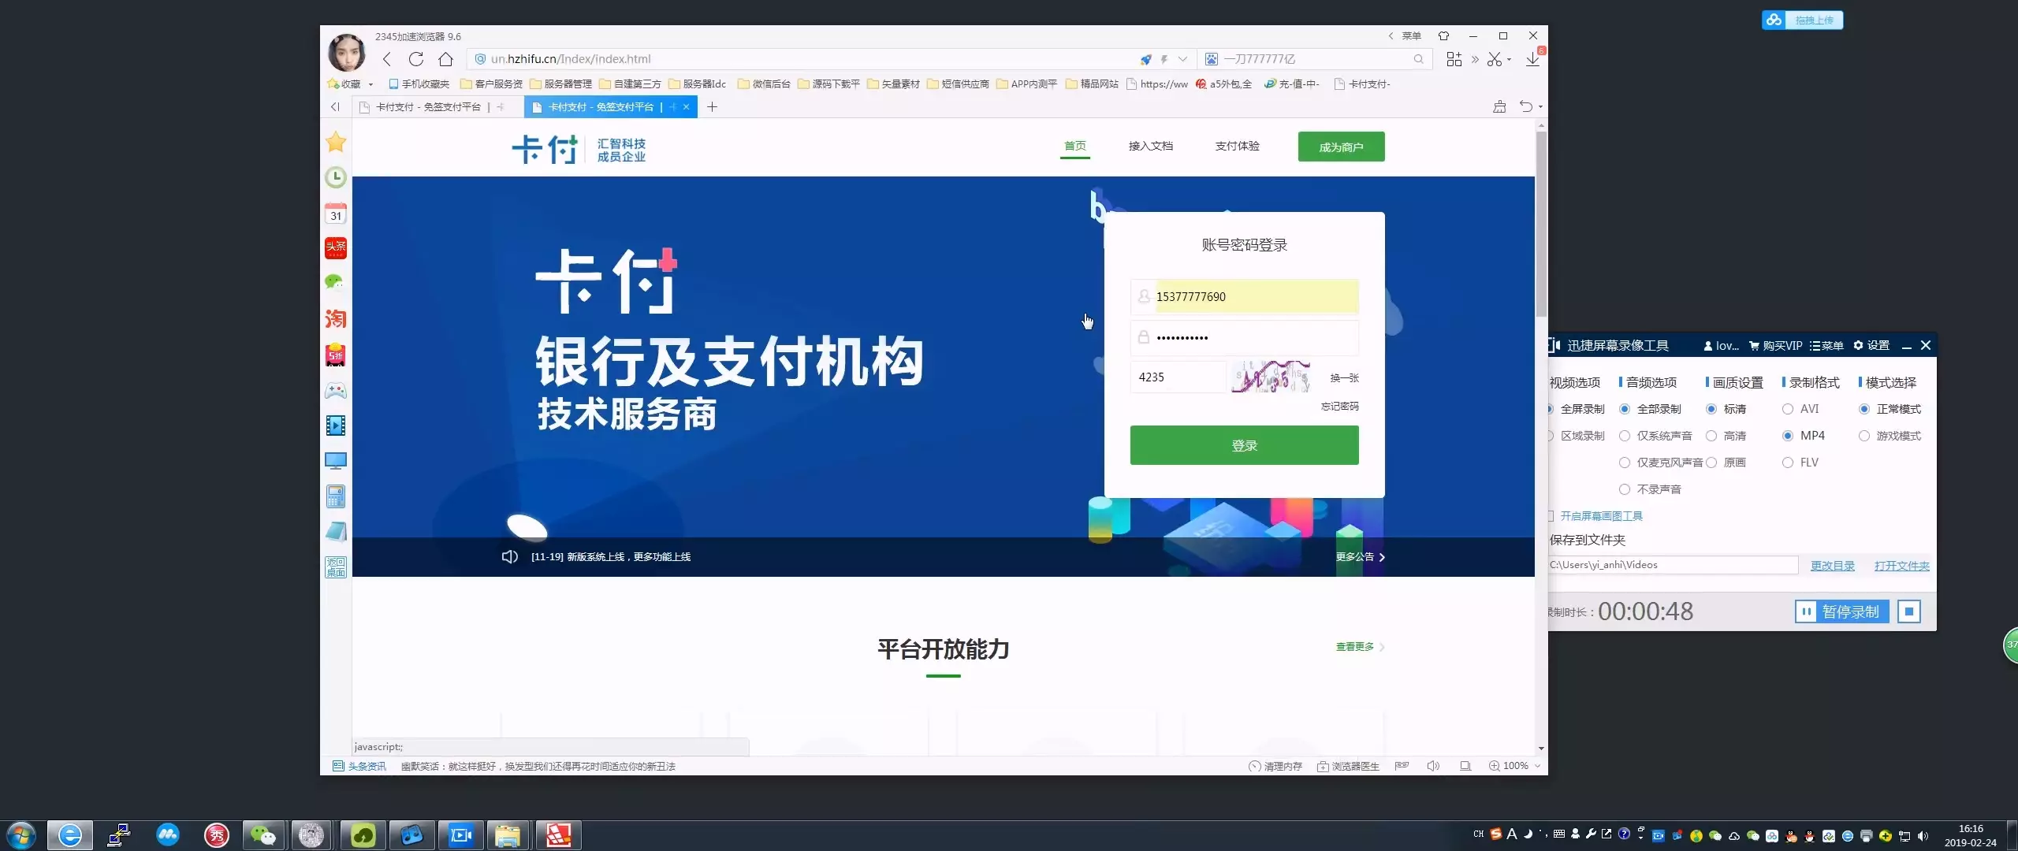
Task: Click 打开文件夹 link in recorder
Action: (x=1902, y=566)
